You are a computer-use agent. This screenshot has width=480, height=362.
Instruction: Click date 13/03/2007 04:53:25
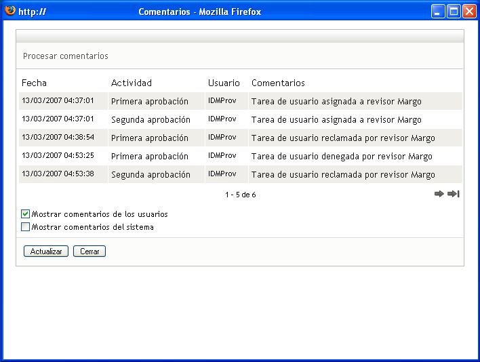(x=58, y=155)
